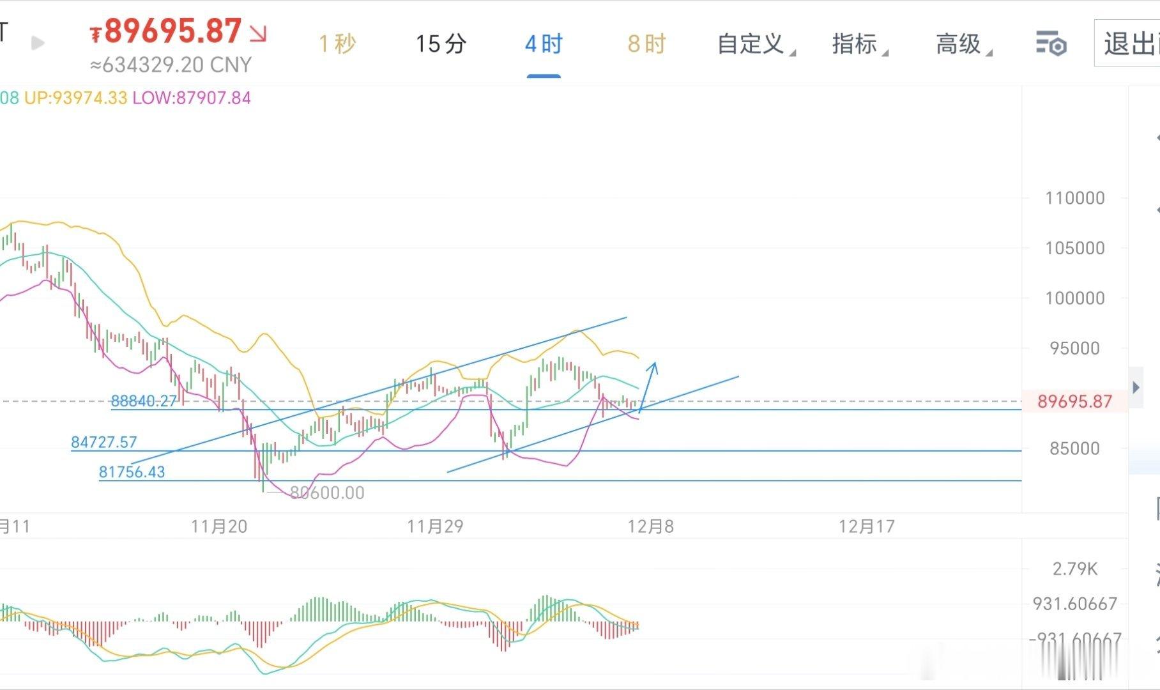
Task: Open the 自定义 timeframe dropdown
Action: point(752,44)
